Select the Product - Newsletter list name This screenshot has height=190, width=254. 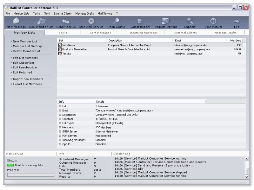(75, 49)
